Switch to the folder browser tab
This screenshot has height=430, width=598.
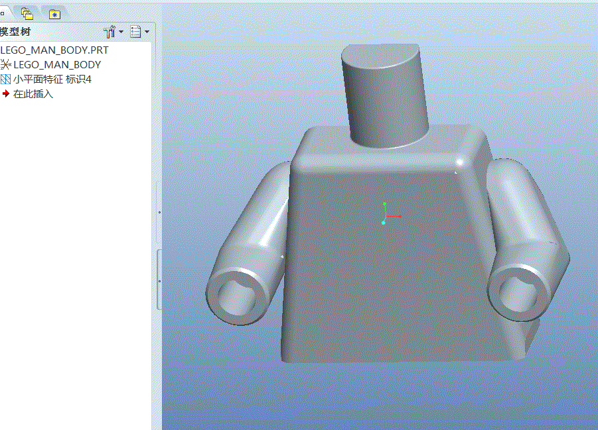point(27,14)
